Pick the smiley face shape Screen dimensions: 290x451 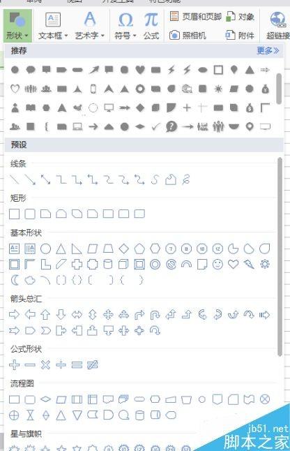(x=217, y=264)
